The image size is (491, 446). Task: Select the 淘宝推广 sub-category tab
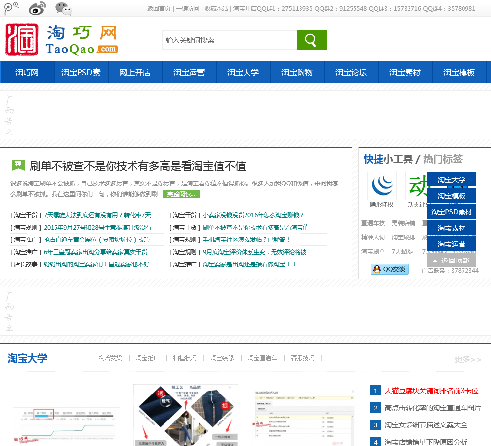pyautogui.click(x=147, y=358)
